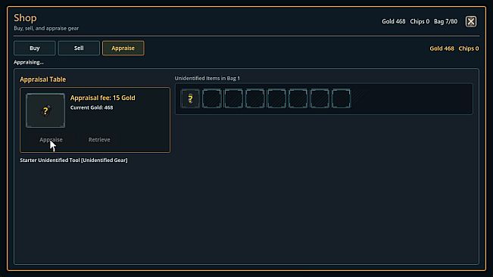
Task: Click the Appraise button under the table slot
Action: (x=51, y=139)
